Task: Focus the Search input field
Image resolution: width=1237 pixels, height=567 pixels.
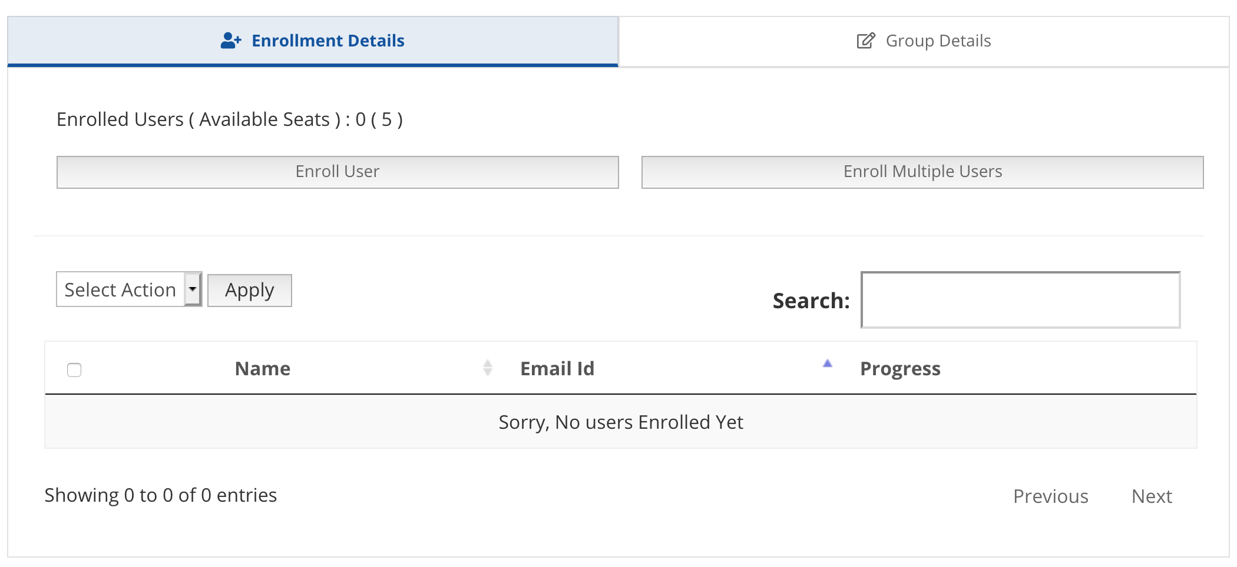Action: point(1021,300)
